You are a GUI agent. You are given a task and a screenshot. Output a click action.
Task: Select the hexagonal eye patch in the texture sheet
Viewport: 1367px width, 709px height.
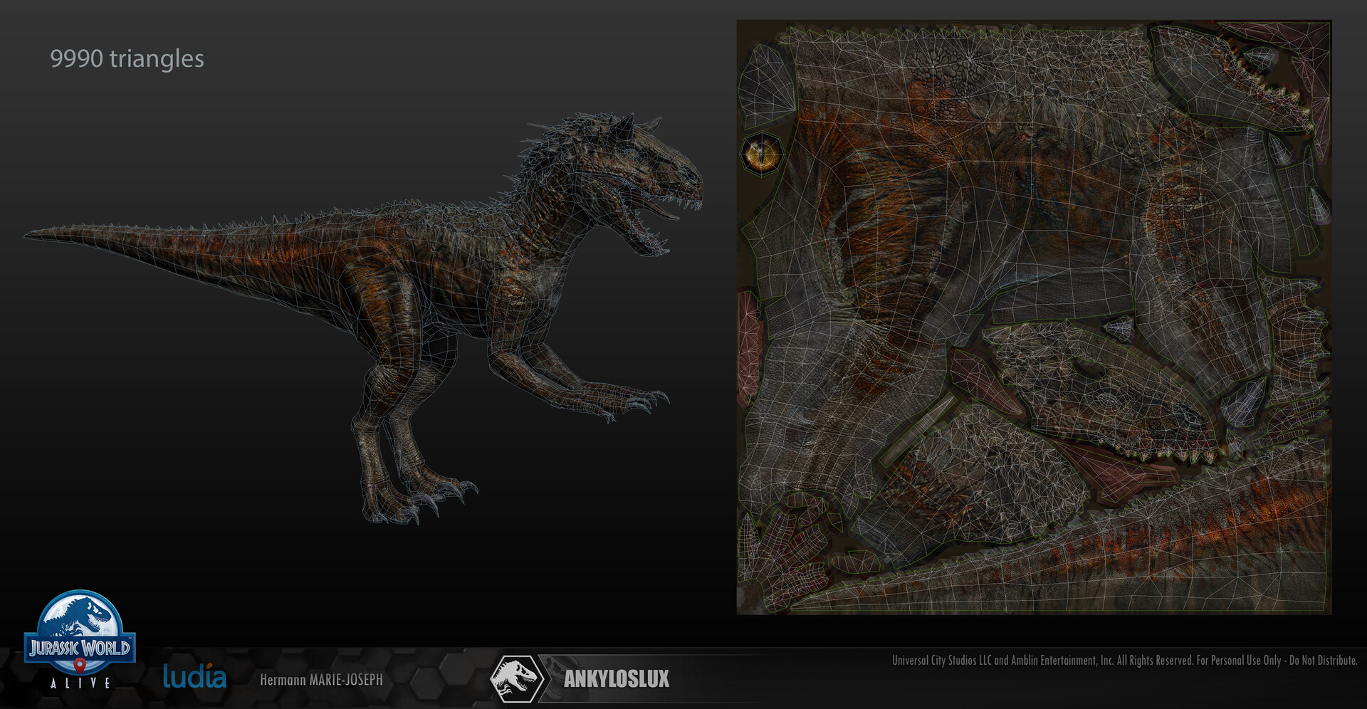point(763,153)
